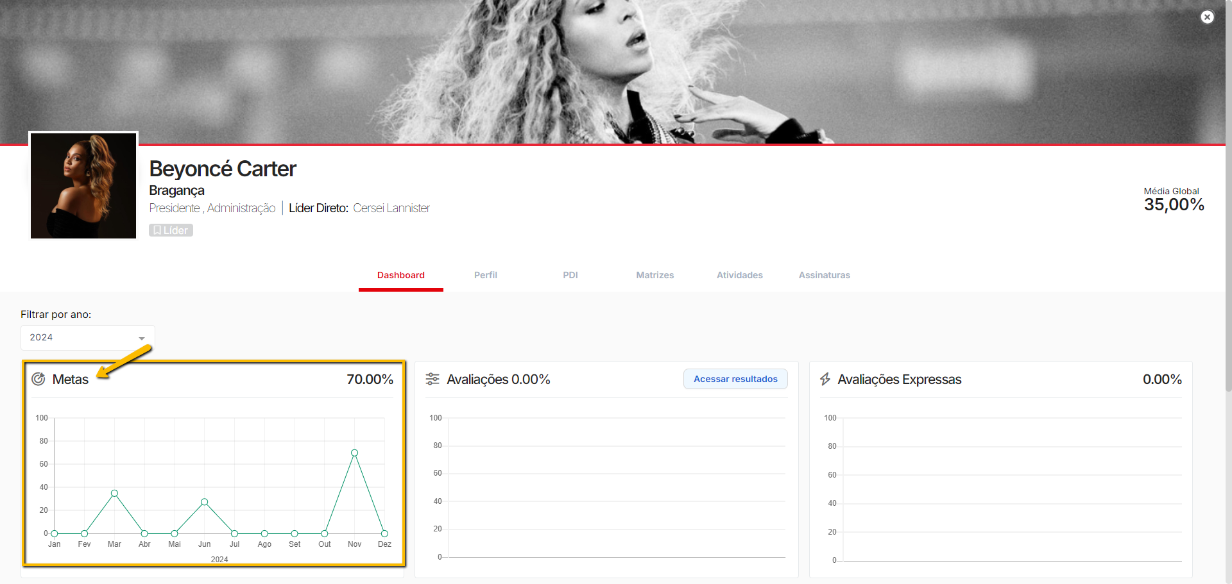Open the Assinaturas tab
Viewport: 1232px width, 584px height.
(x=825, y=275)
